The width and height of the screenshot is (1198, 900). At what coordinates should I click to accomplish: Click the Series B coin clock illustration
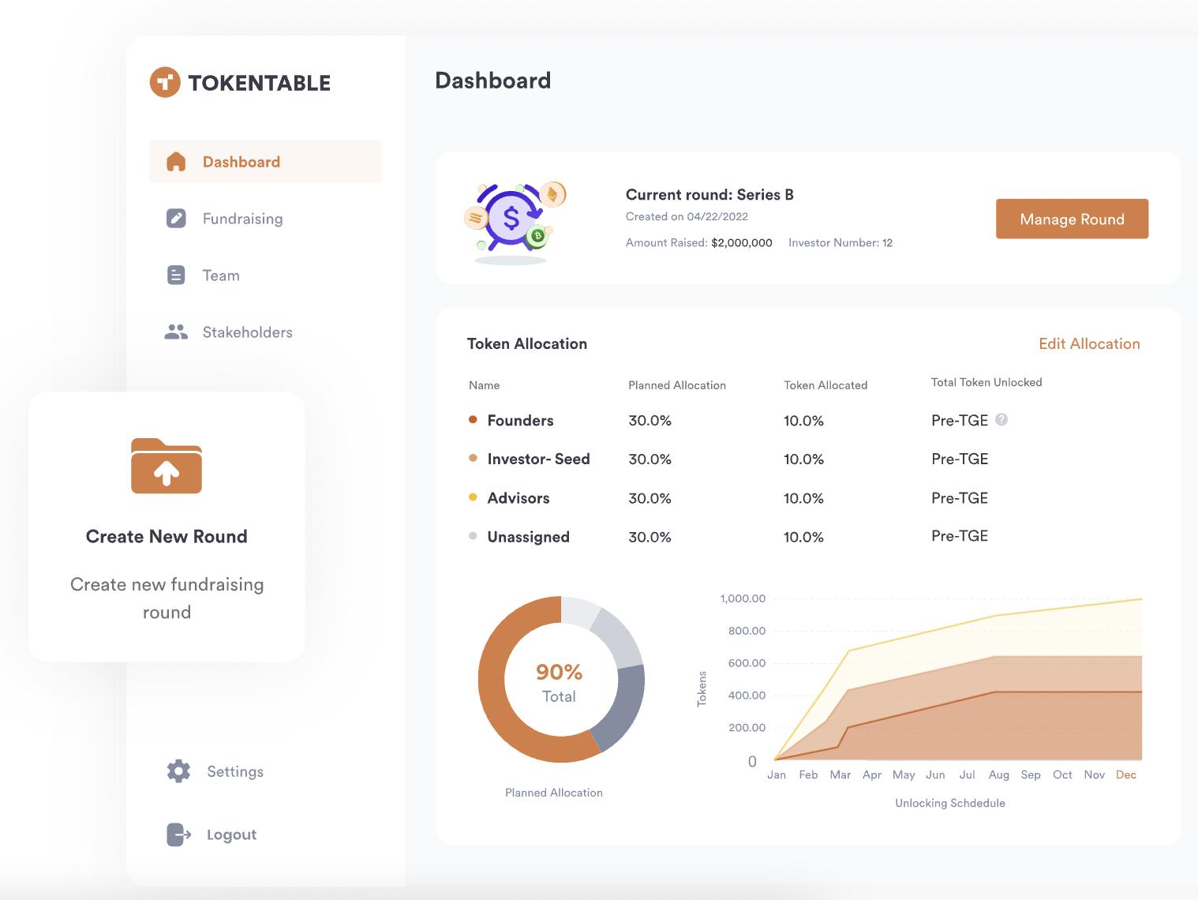click(514, 219)
